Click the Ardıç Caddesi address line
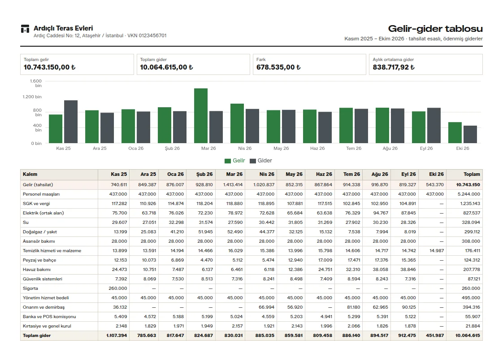Viewport: 503px width, 341px height. tap(100, 35)
